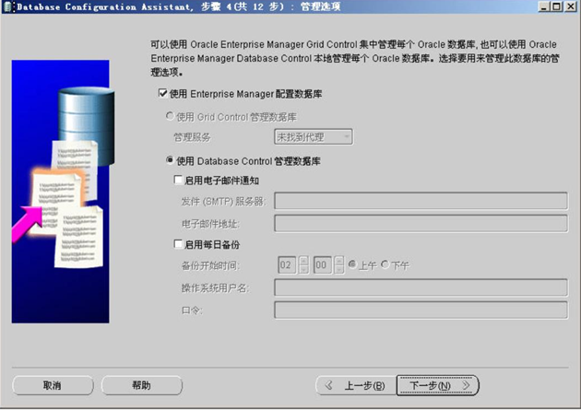The height and width of the screenshot is (410, 581).
Task: Click the backup hour field showing 02
Action: (x=287, y=265)
